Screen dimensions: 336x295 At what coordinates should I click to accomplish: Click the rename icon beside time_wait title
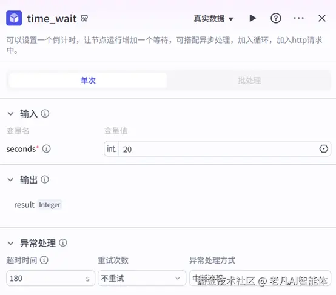[84, 18]
